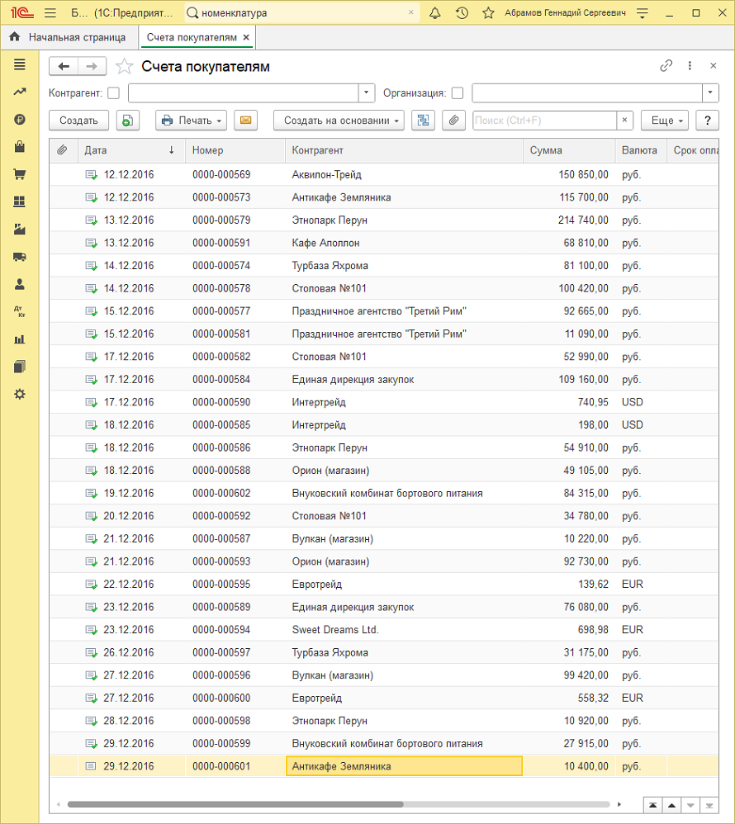Expand the Контрагент filter dropdown arrow
735x824 pixels.
[367, 93]
